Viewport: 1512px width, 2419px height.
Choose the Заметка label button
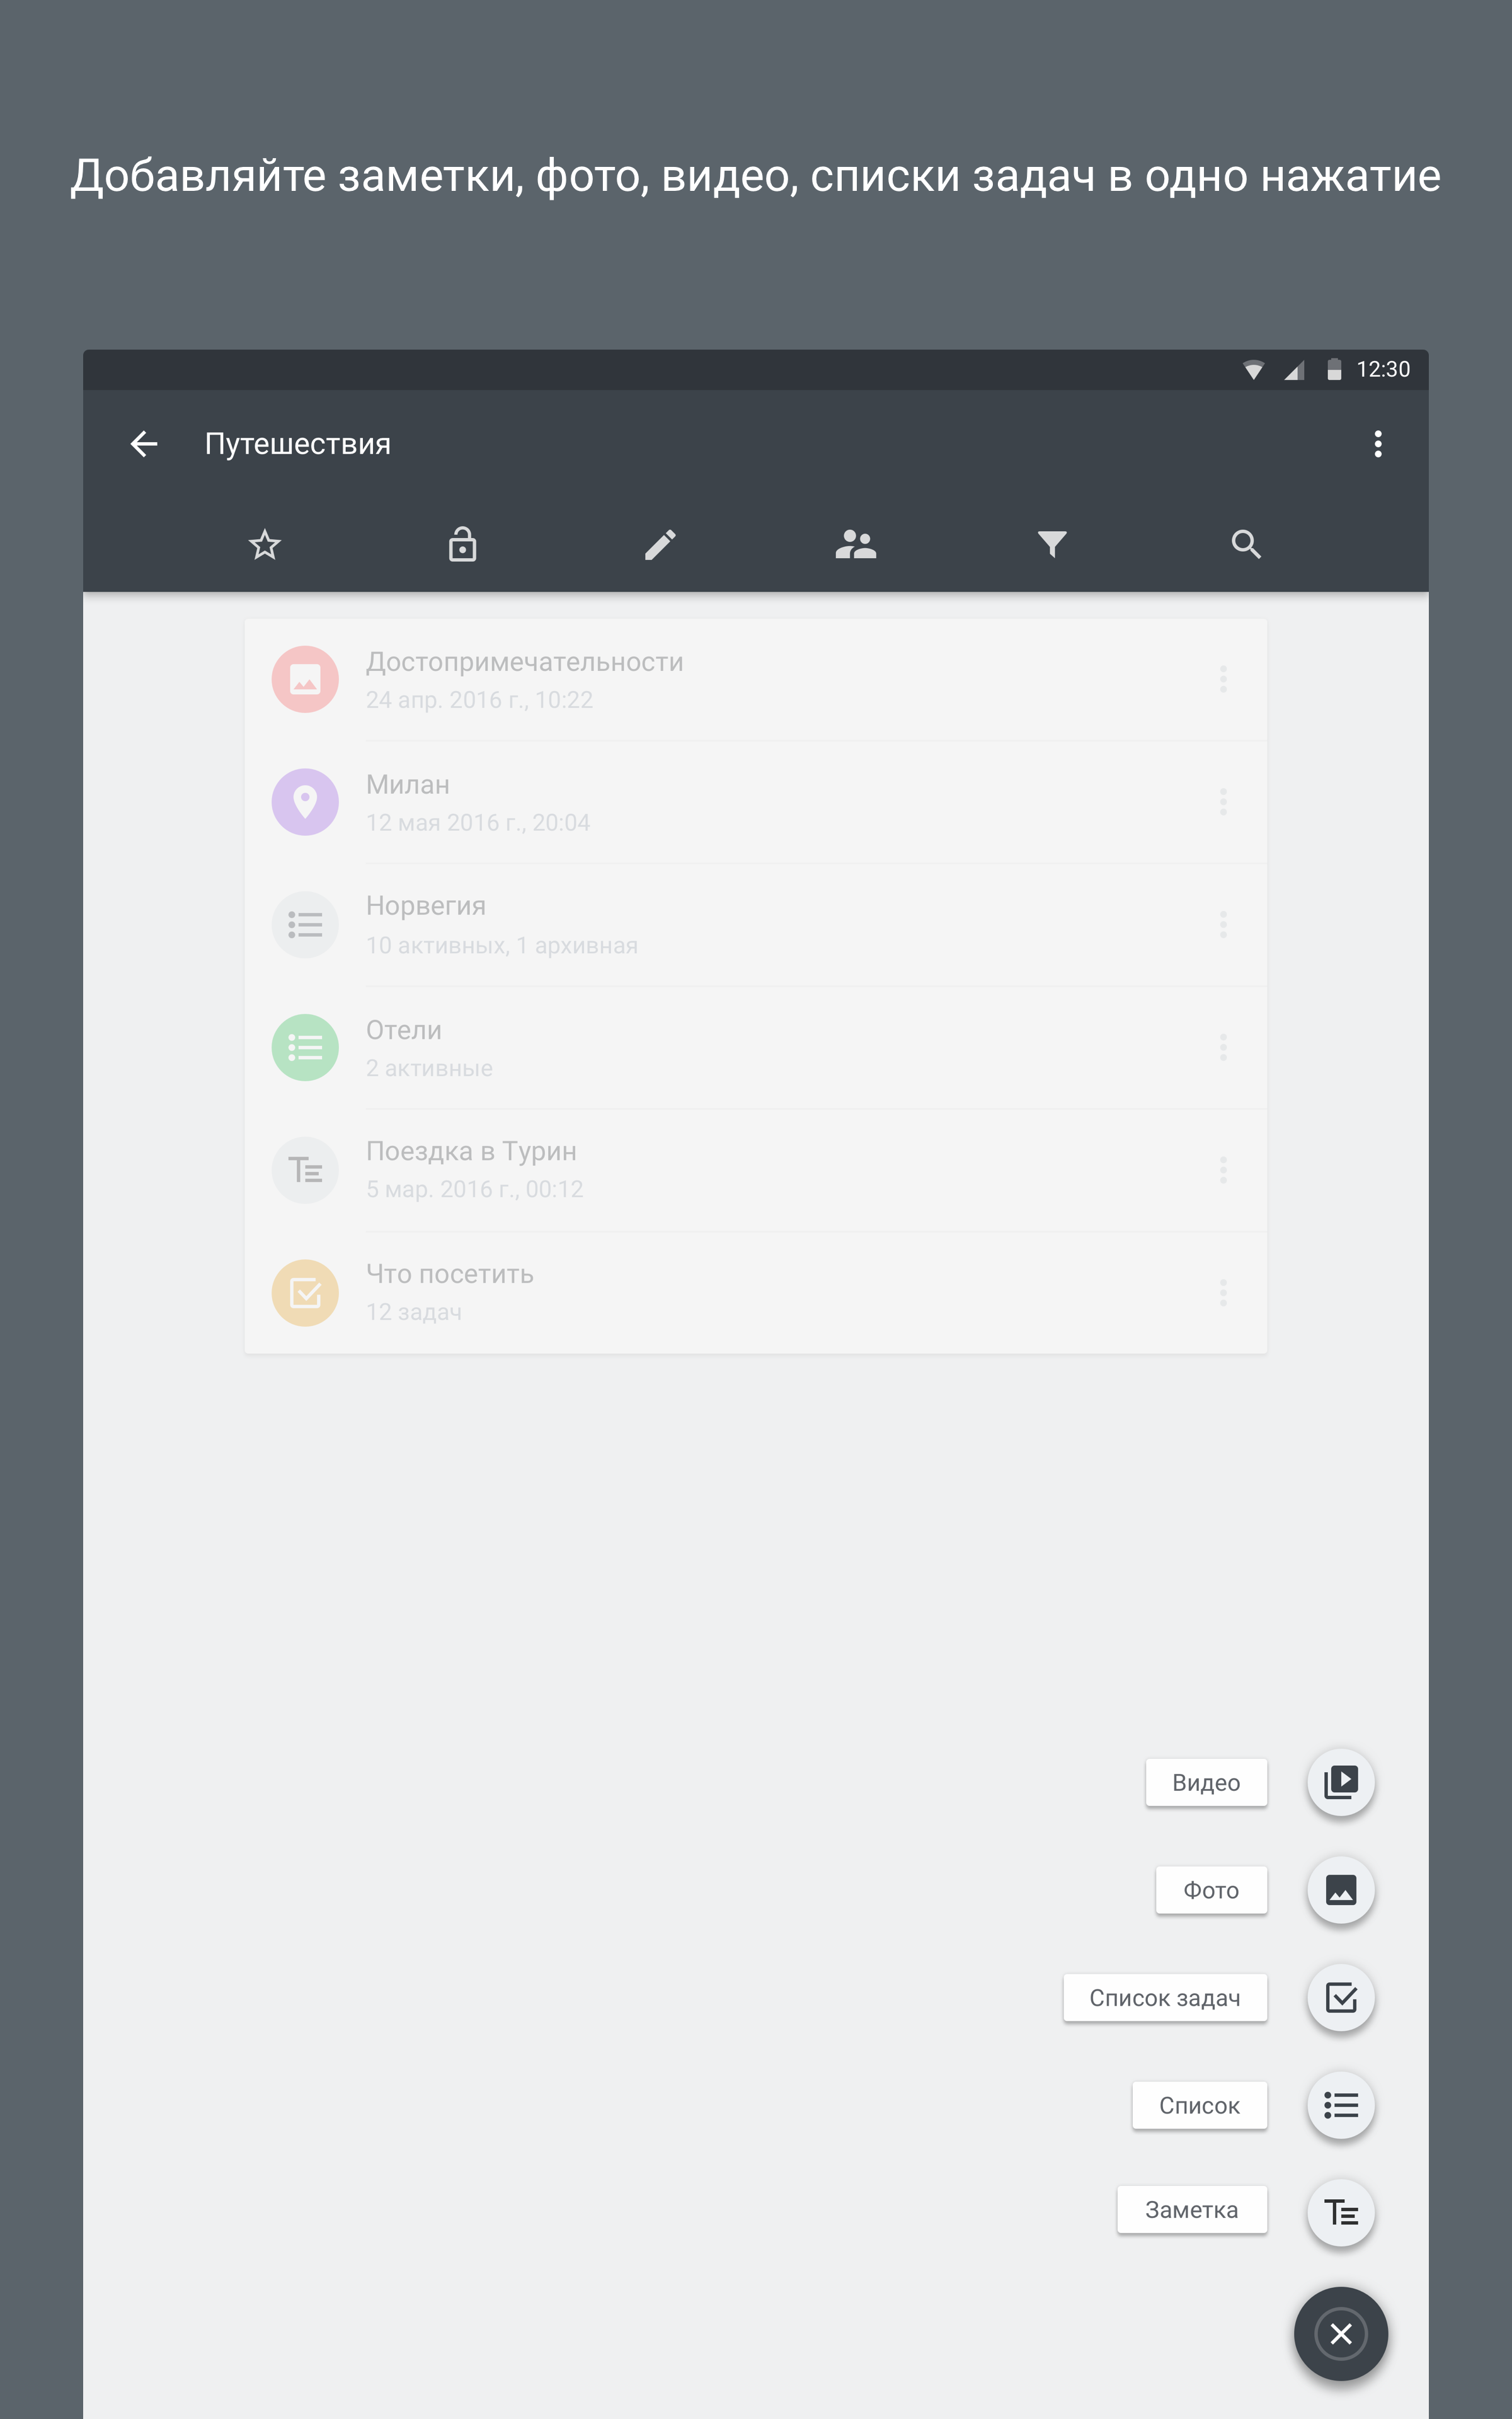pyautogui.click(x=1192, y=2210)
